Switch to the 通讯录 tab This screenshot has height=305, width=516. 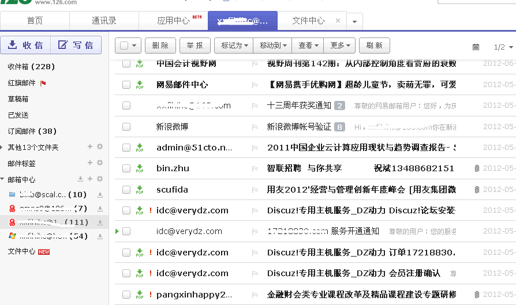[104, 21]
